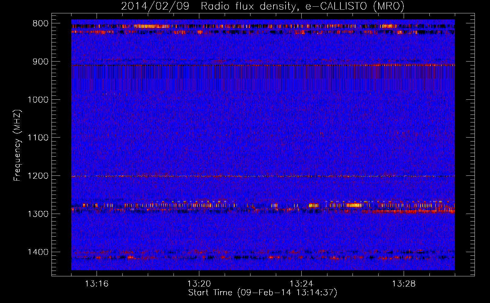
Task: Click the 800 frequency tick label
Action: tap(41, 24)
